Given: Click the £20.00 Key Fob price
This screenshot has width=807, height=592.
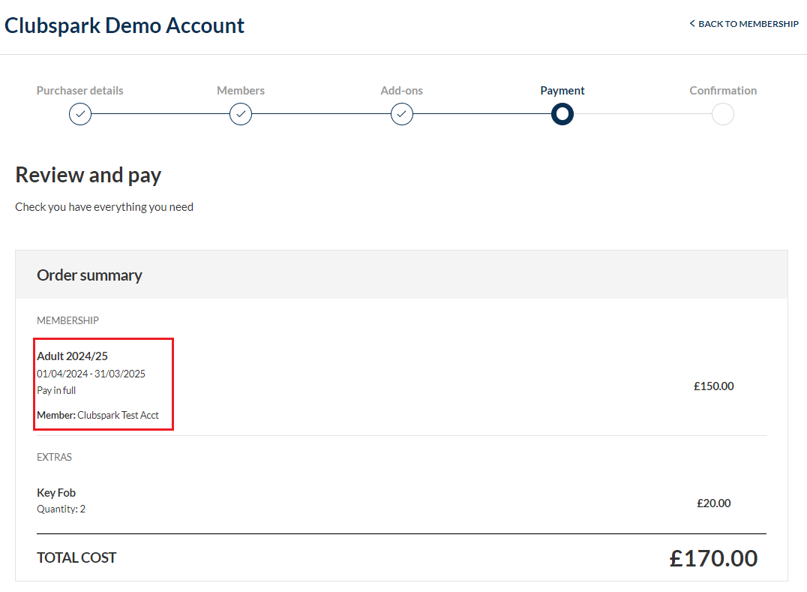Looking at the screenshot, I should pos(714,503).
